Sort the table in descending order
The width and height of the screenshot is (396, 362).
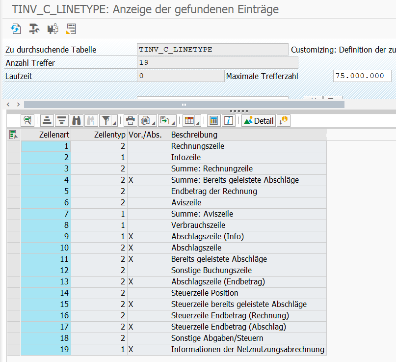[x=61, y=120]
